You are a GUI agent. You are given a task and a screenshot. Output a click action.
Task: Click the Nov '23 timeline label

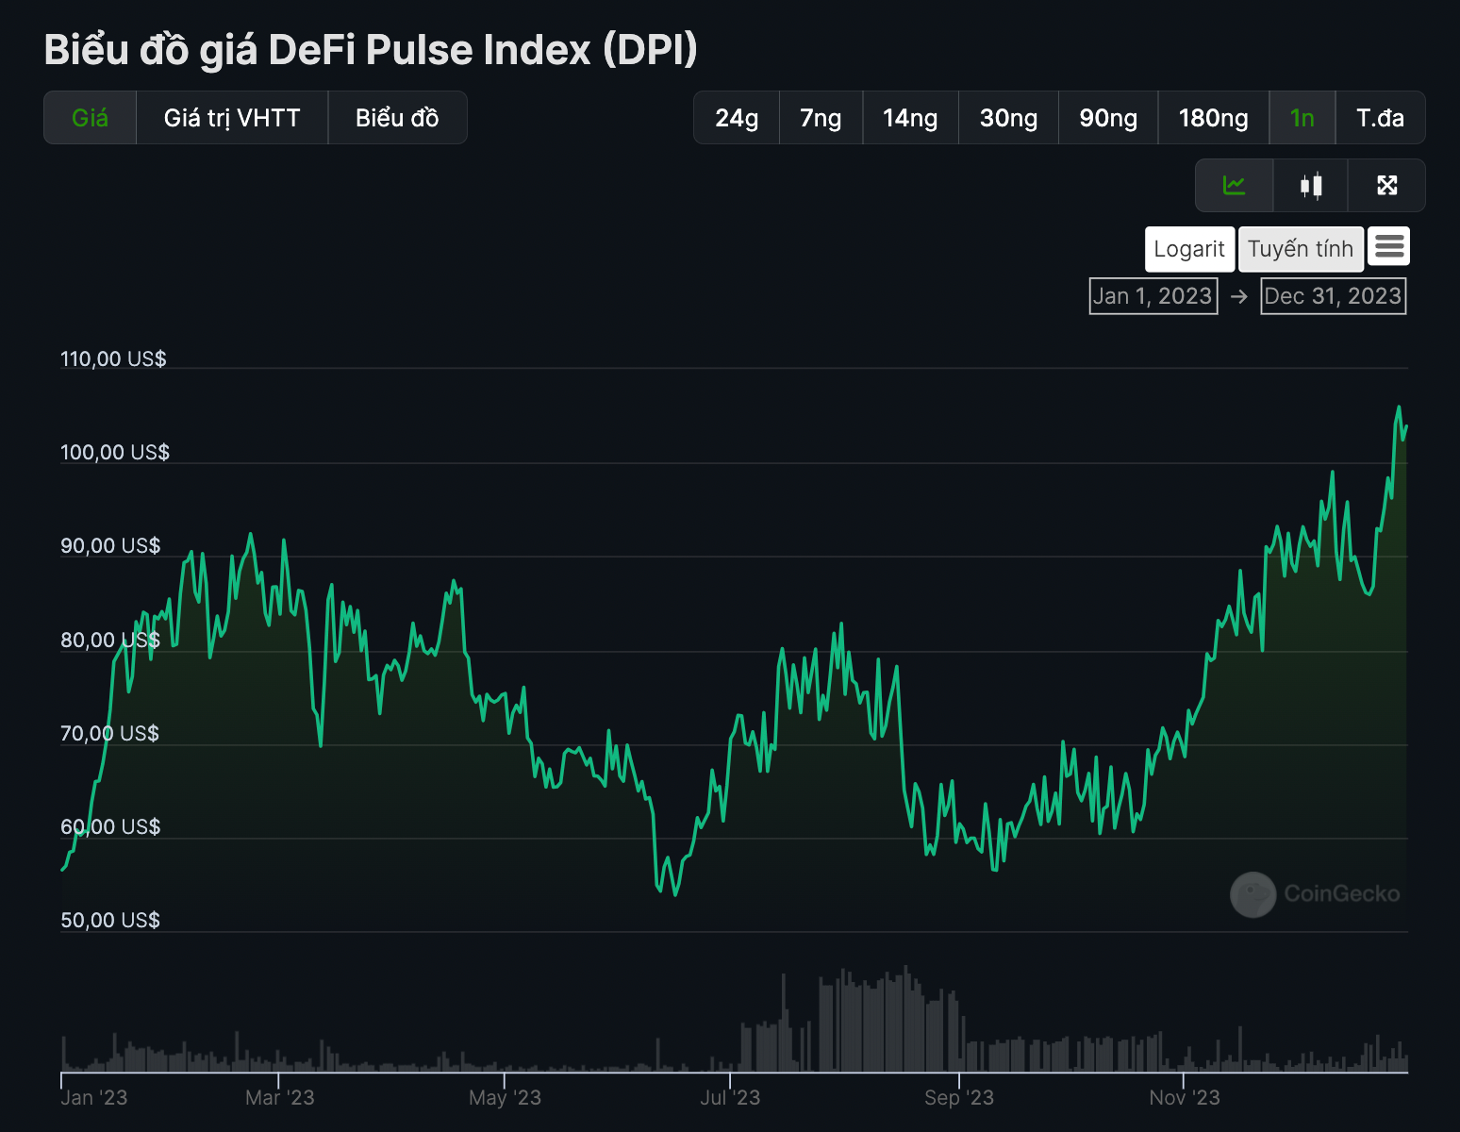click(x=1185, y=1097)
